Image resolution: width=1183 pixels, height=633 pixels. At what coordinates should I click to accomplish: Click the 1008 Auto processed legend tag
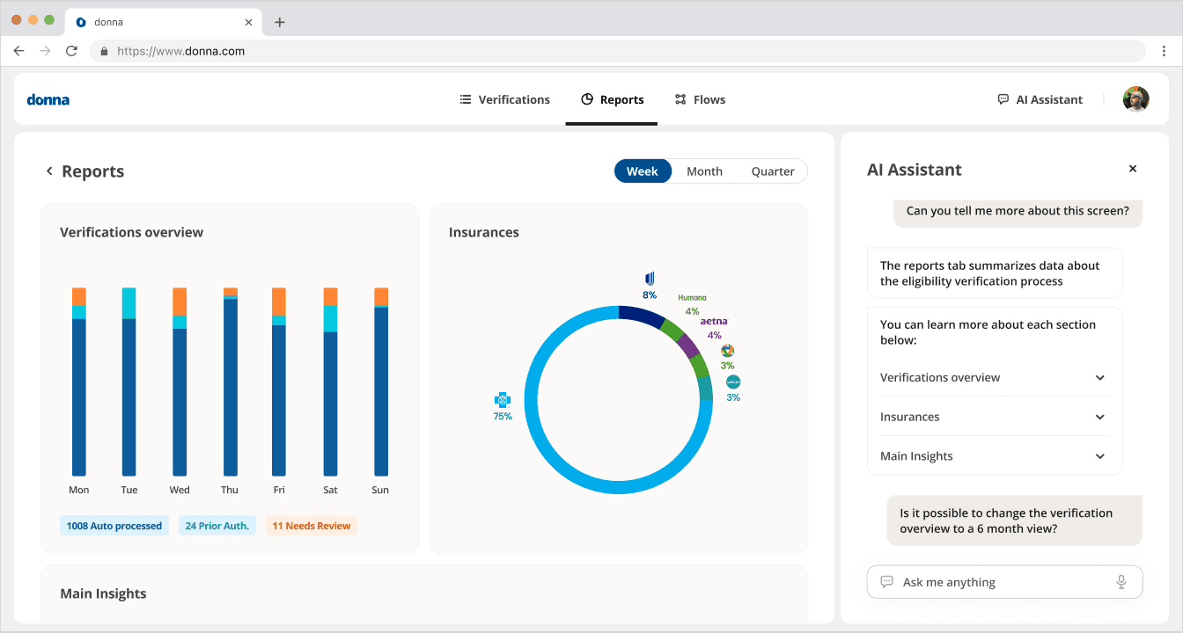(114, 526)
